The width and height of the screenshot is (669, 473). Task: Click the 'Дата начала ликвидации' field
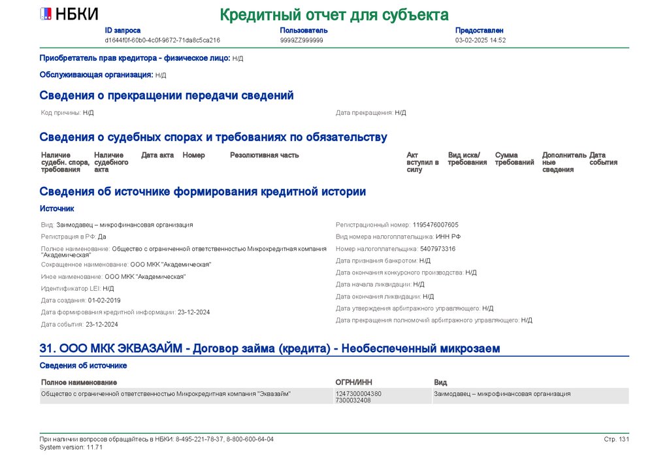coord(380,284)
